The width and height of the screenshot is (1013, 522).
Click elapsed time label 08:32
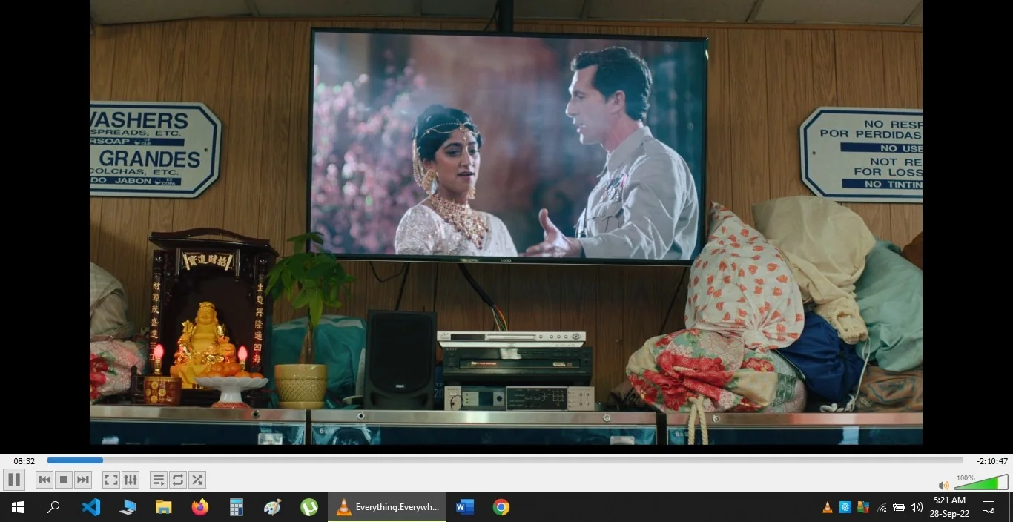(x=24, y=461)
